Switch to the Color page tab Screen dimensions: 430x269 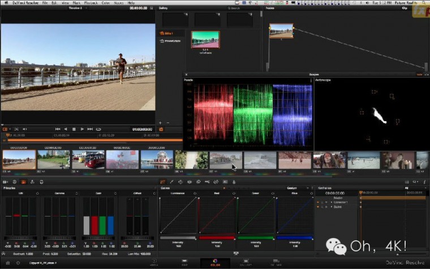coord(214,263)
